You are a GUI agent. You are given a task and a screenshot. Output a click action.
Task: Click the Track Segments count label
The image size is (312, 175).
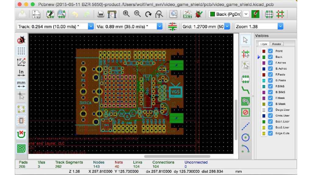pyautogui.click(x=69, y=162)
